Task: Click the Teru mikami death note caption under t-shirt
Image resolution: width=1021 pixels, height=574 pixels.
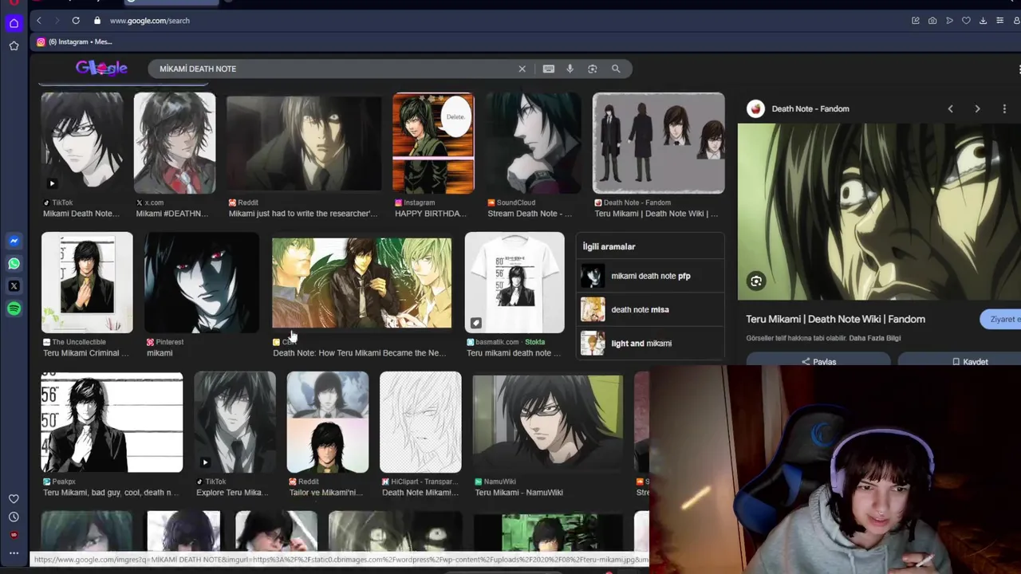Action: pos(514,353)
